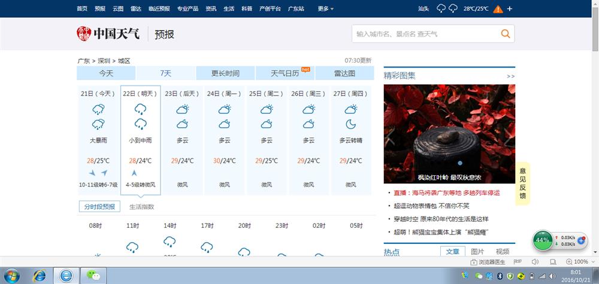
Task: Open the 100% zoom level dropdown
Action: point(580,262)
